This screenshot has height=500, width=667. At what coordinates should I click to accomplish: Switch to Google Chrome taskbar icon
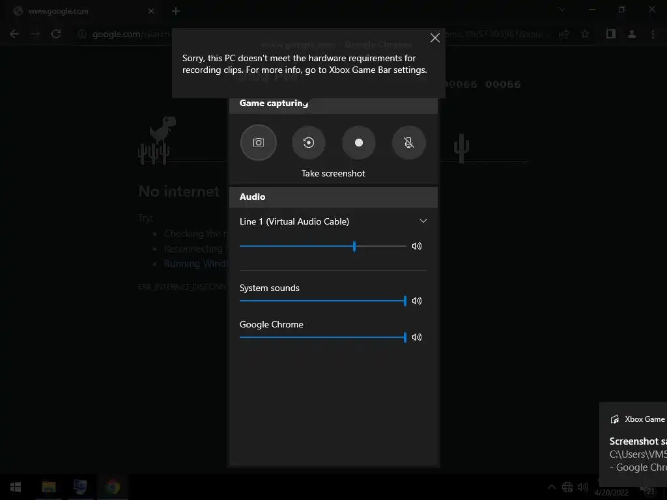click(x=113, y=487)
